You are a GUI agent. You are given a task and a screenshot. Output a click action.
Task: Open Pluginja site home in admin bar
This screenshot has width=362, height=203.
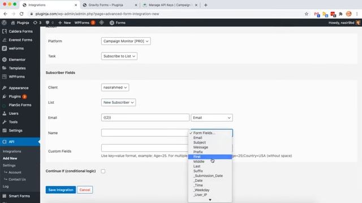[20, 23]
